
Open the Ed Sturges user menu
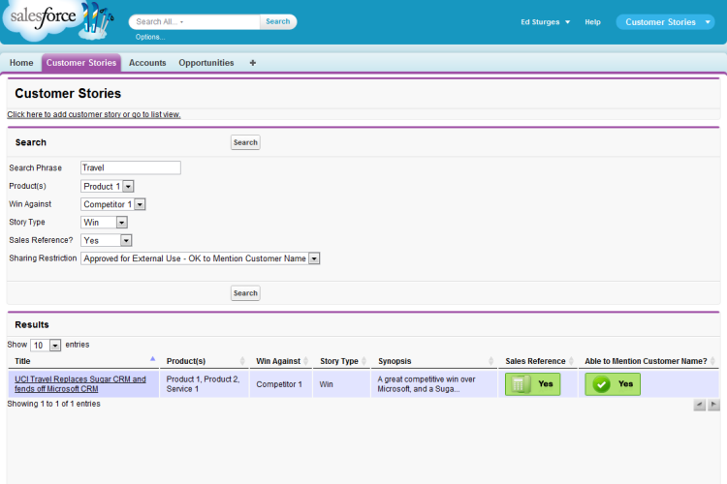pos(545,22)
